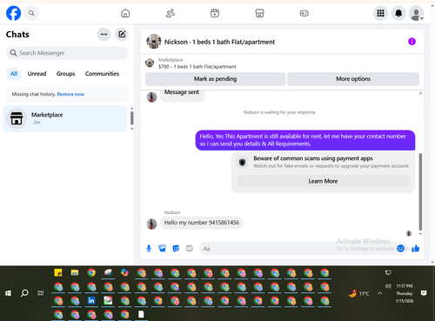The width and height of the screenshot is (435, 321).
Task: Open the 11°C weather widget
Action: (359, 293)
